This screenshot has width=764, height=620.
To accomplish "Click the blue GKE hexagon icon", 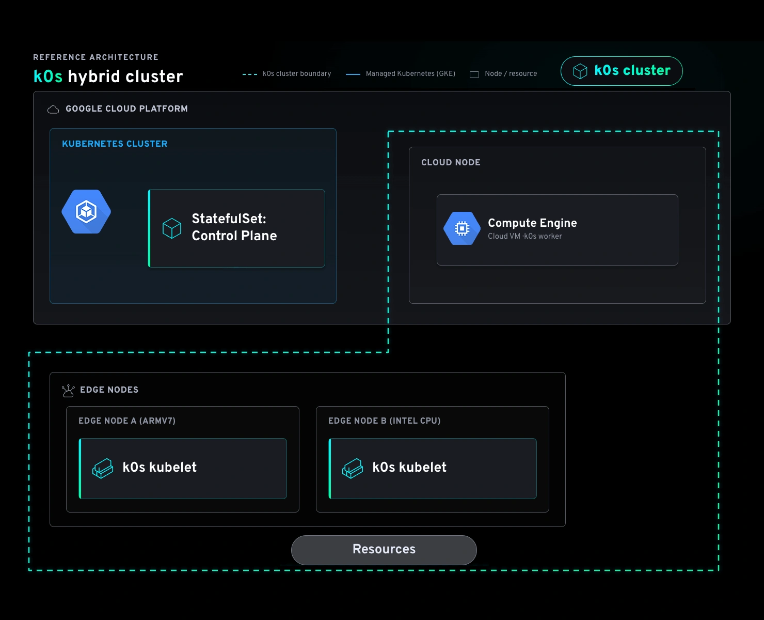I will click(86, 211).
